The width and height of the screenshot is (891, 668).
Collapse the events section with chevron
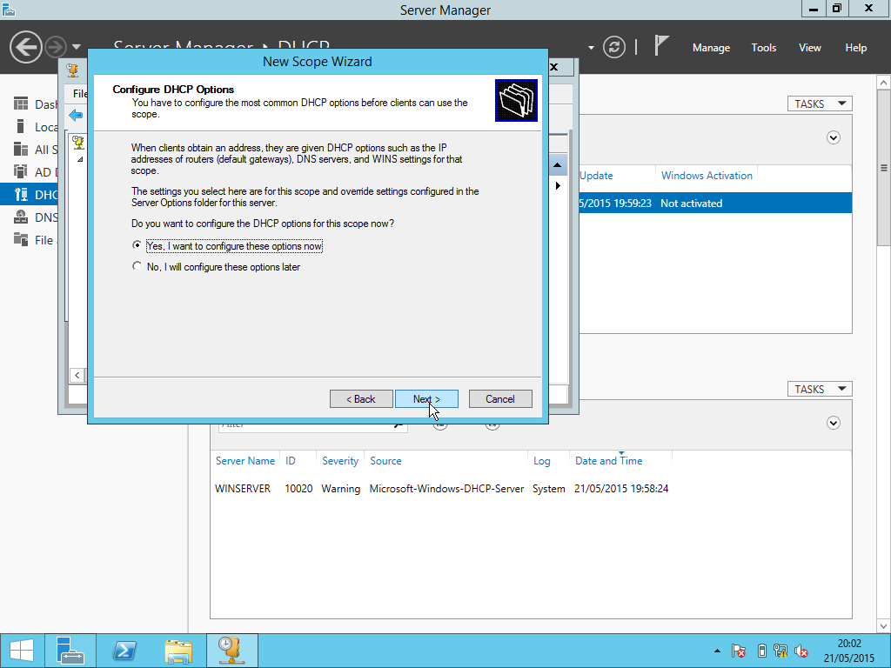point(833,423)
